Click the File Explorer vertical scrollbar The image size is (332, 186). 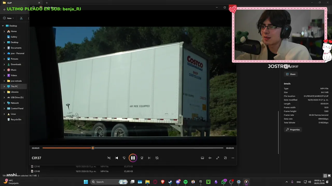click(x=279, y=132)
